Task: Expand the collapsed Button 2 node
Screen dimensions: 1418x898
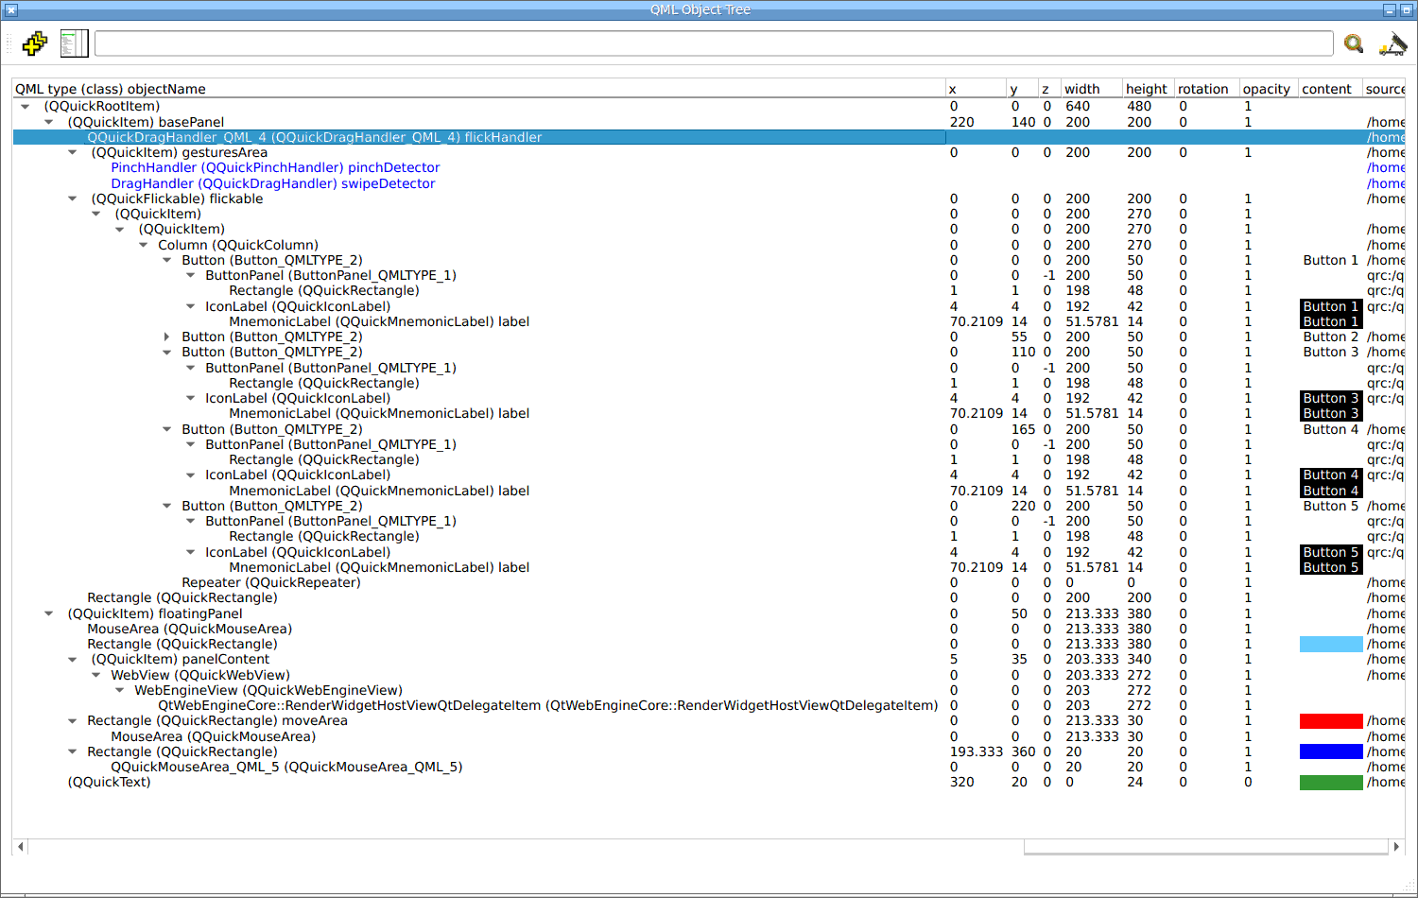Action: click(167, 337)
